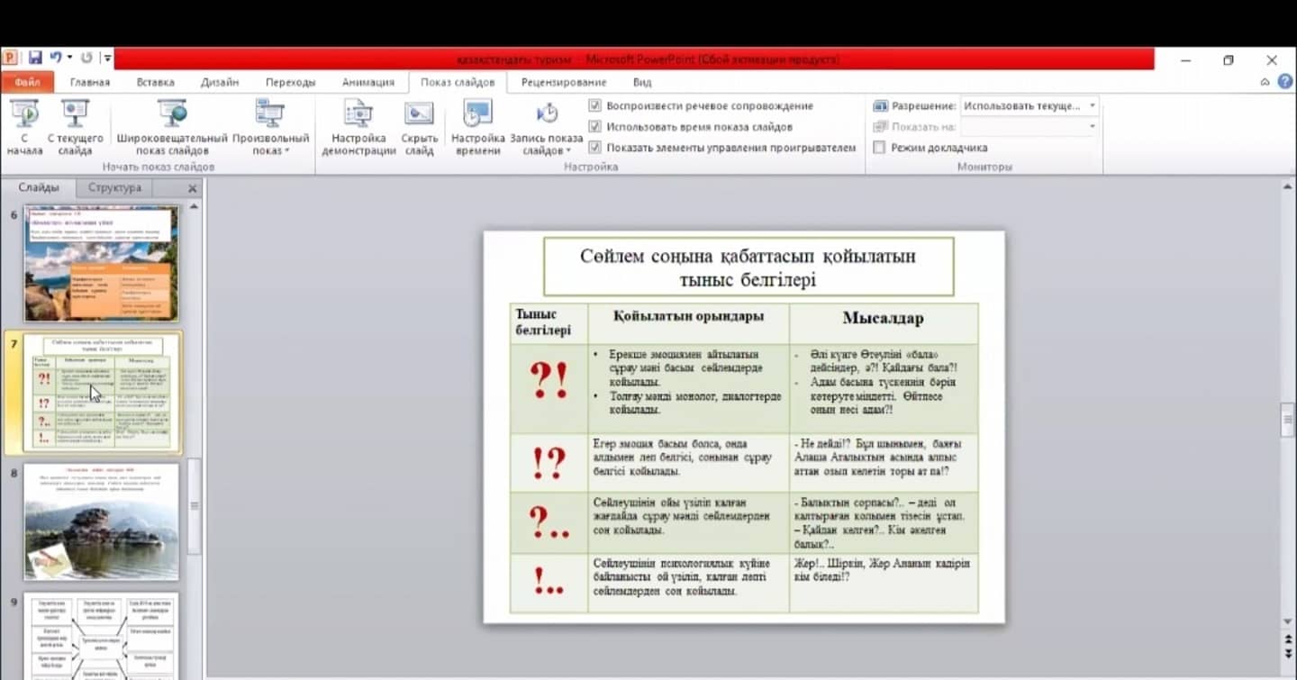Switch to Структура outline pane tab

click(x=114, y=188)
